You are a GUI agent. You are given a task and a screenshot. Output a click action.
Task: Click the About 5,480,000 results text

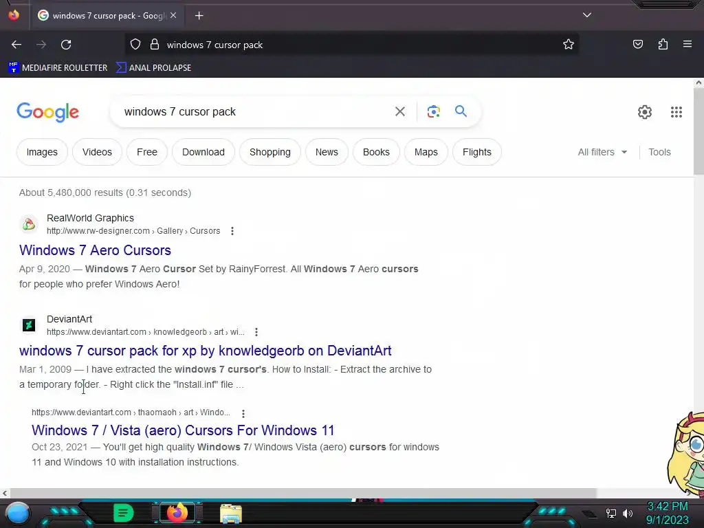click(x=105, y=192)
